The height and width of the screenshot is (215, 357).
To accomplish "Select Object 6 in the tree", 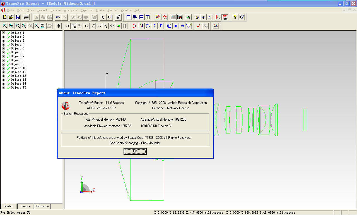I will pyautogui.click(x=18, y=52).
